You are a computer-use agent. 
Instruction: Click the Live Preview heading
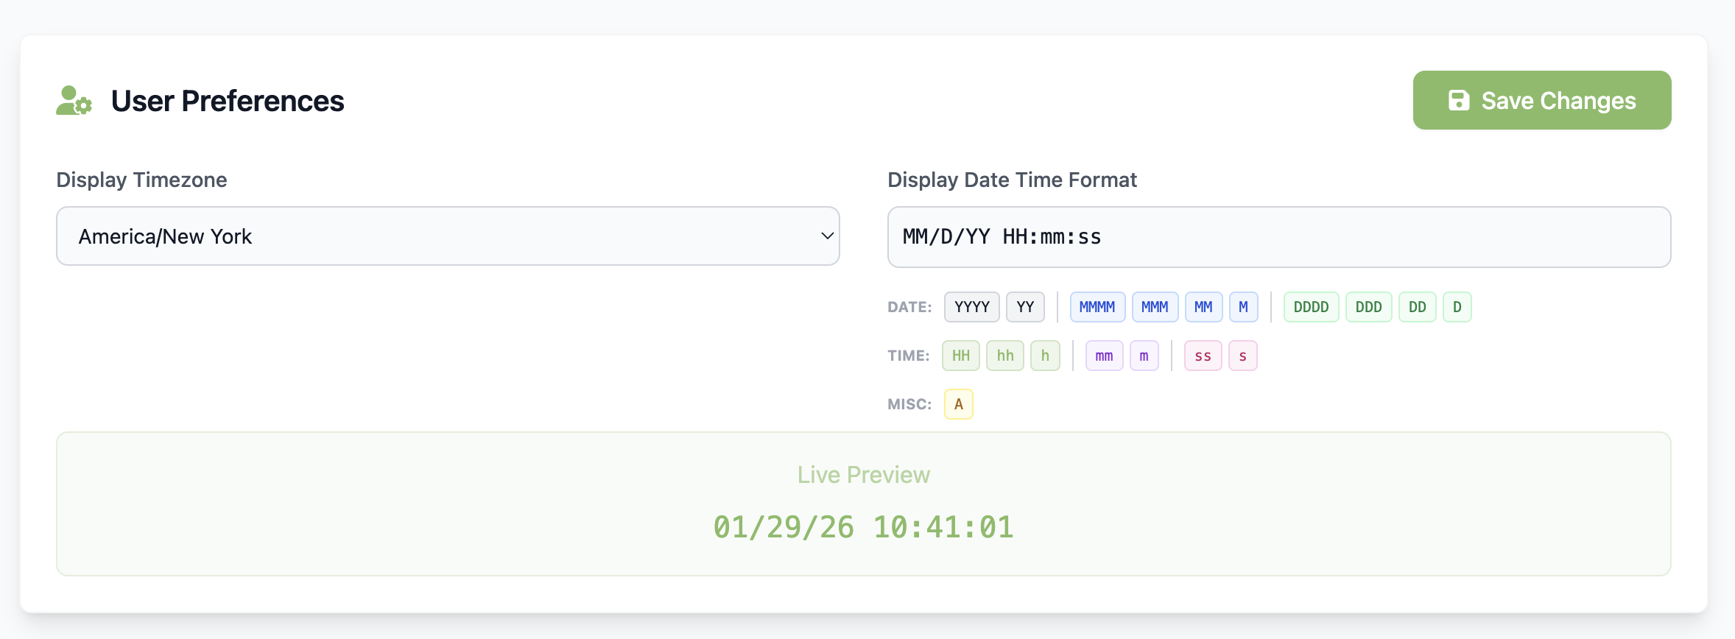863,475
